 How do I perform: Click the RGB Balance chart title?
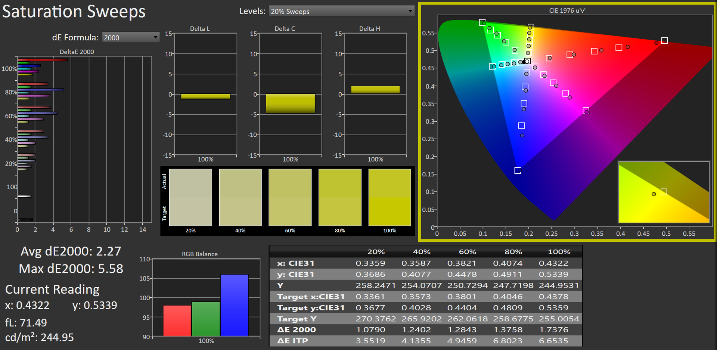pos(200,254)
